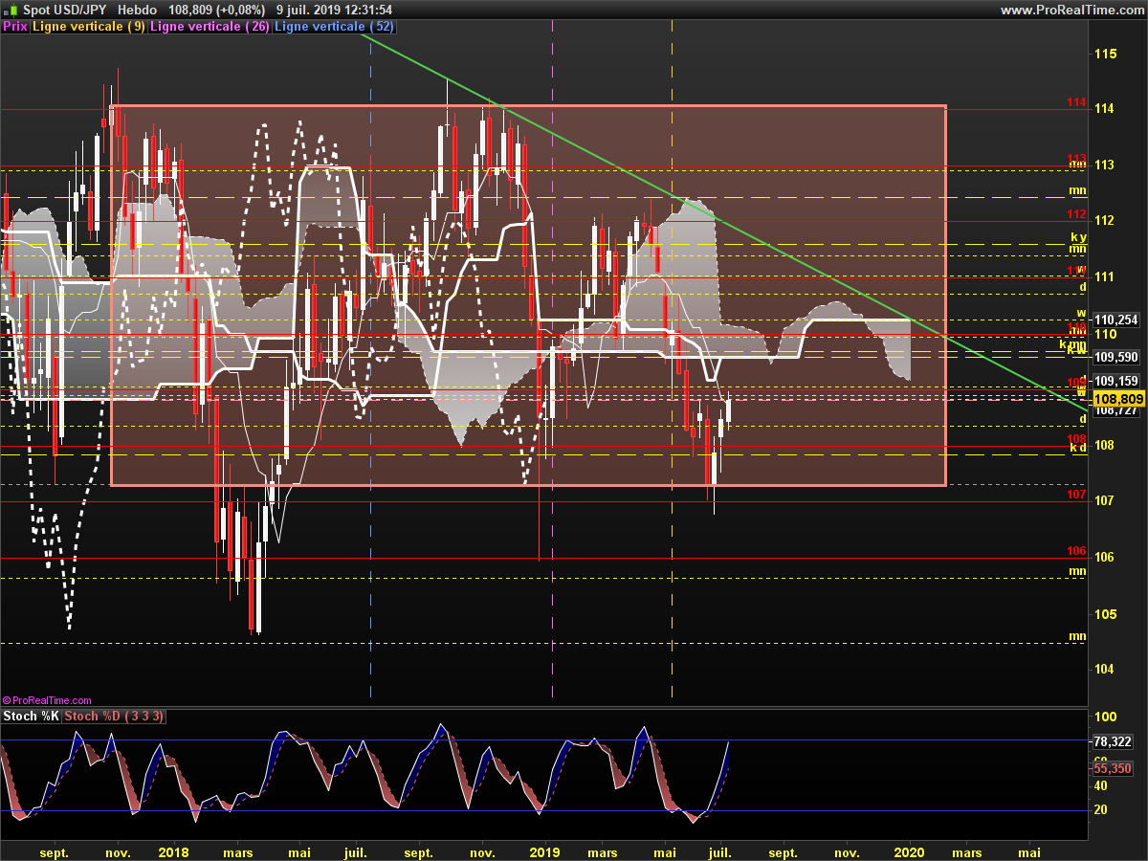Click the yellow 108,809 current price tag
The height and width of the screenshot is (861, 1148).
click(x=1118, y=398)
